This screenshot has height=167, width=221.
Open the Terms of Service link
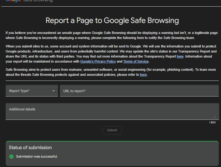tap(136, 62)
